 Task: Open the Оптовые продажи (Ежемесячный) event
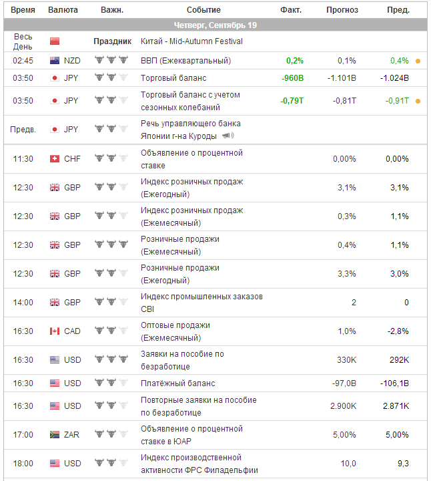click(x=175, y=331)
